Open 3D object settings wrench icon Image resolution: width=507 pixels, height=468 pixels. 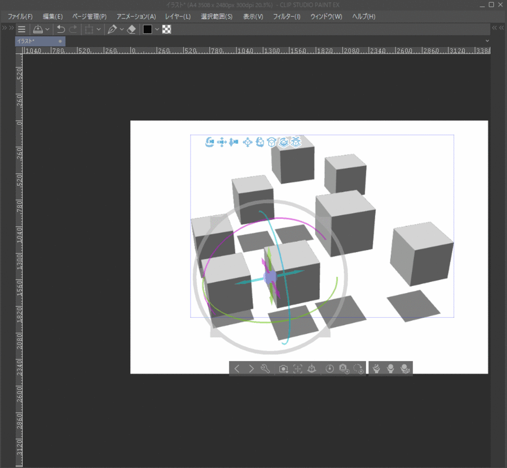pos(266,369)
